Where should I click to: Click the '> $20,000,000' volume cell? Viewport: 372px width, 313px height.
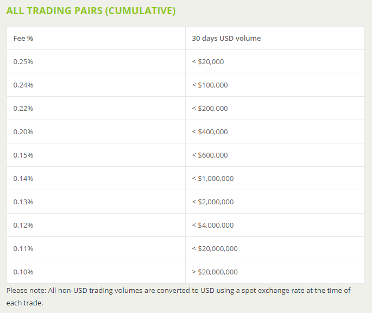tap(215, 272)
